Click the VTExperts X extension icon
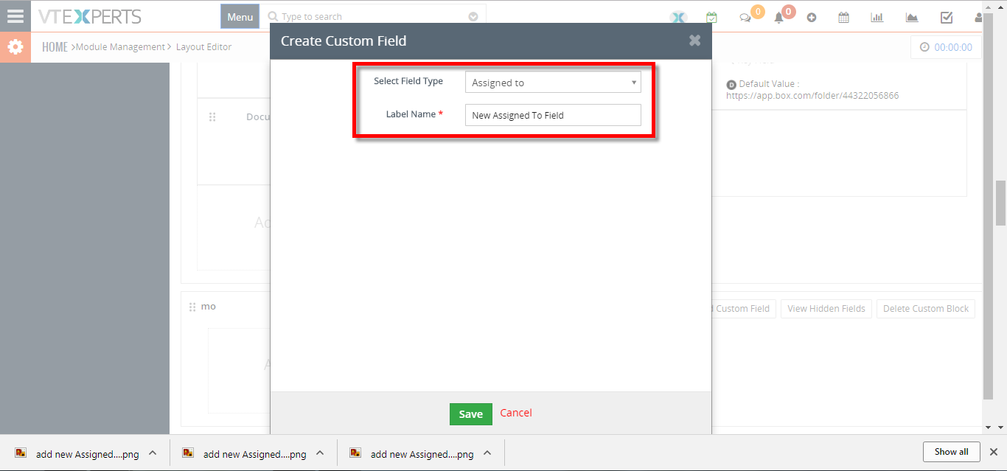 (678, 18)
